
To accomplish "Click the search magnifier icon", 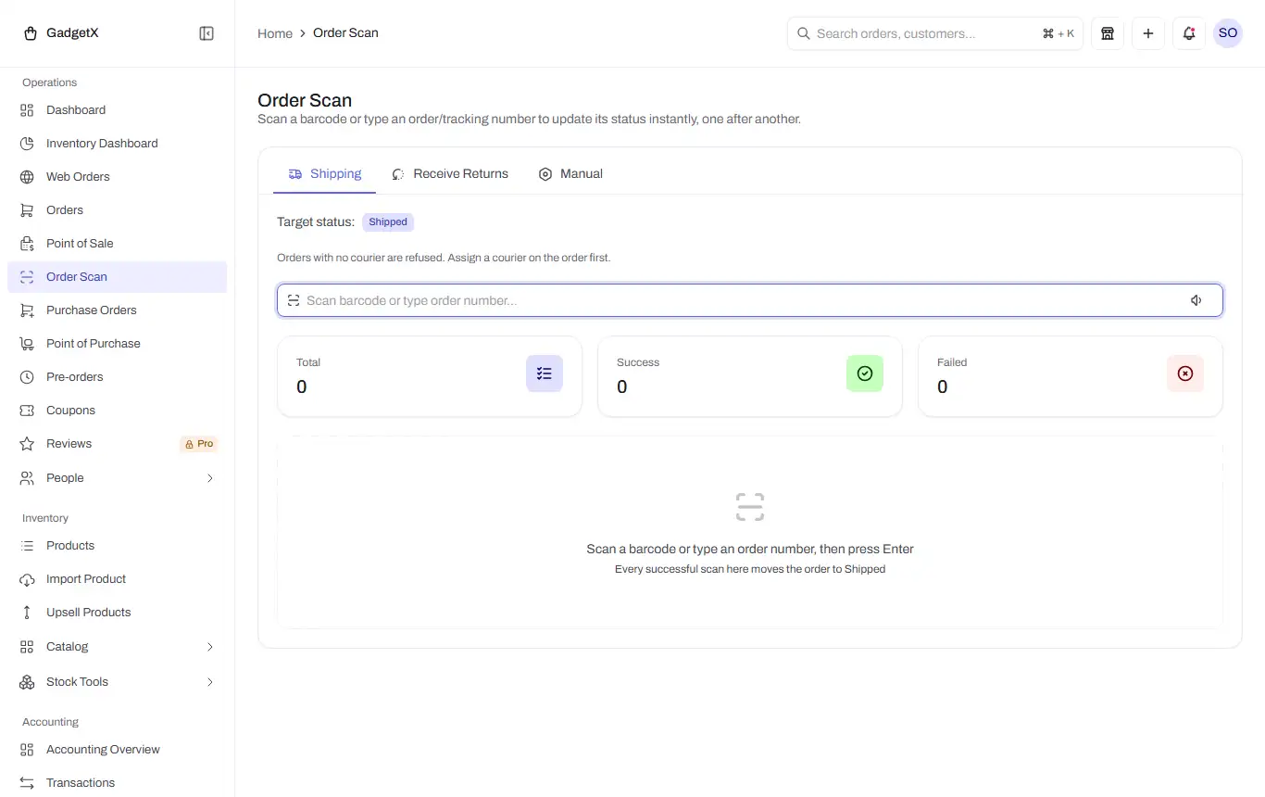I will (x=804, y=33).
